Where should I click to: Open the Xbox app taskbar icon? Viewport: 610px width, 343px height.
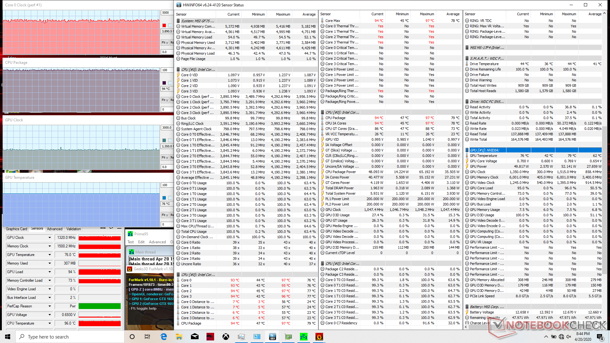tap(226, 337)
